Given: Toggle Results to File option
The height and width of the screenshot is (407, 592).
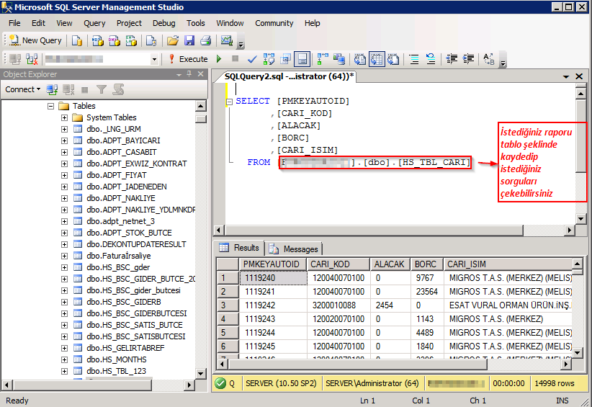Looking at the screenshot, I should (x=393, y=59).
